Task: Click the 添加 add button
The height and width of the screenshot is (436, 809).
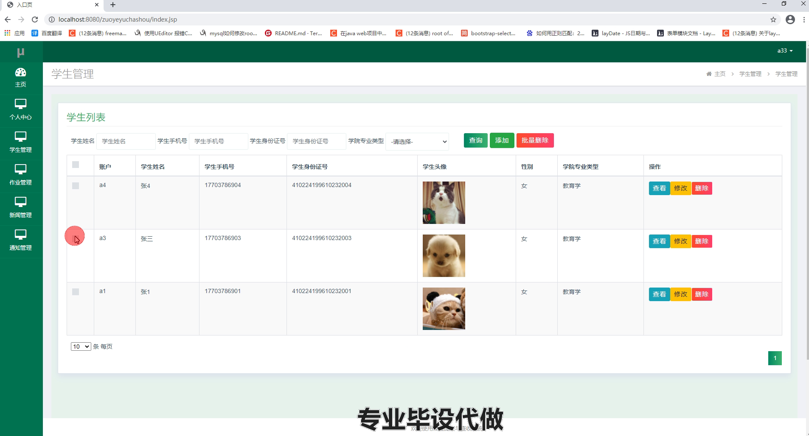Action: pyautogui.click(x=502, y=140)
